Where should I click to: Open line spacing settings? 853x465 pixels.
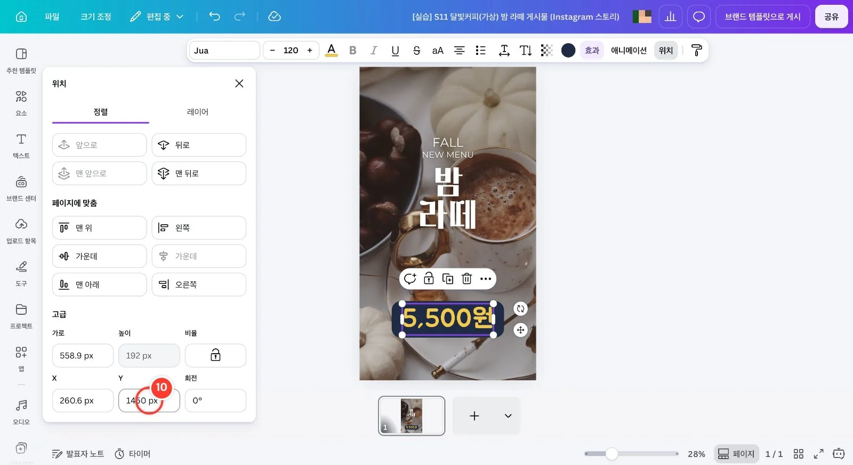click(504, 50)
